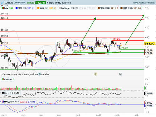Click the header price 388,00
This screenshot has height=117, width=156.
[x=31, y=3]
